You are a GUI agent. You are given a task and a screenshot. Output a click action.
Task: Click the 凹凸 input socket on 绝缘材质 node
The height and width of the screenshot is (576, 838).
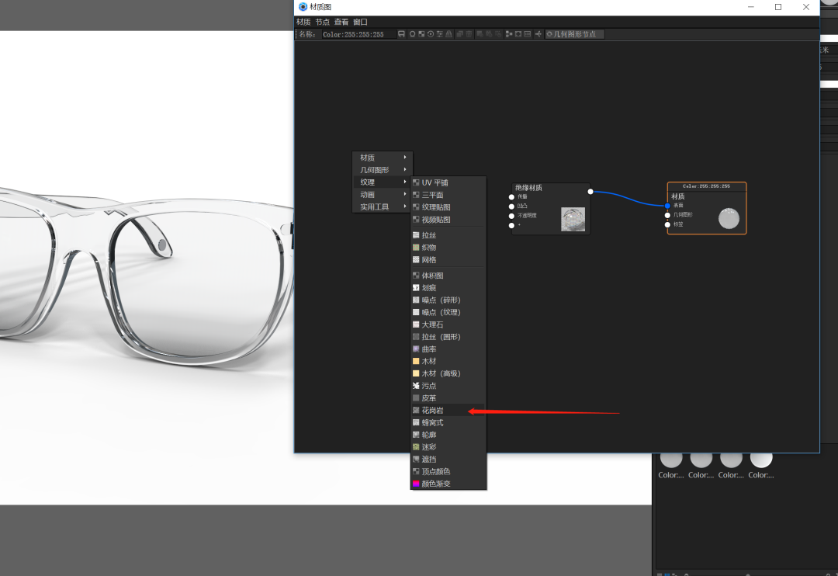[x=511, y=206]
